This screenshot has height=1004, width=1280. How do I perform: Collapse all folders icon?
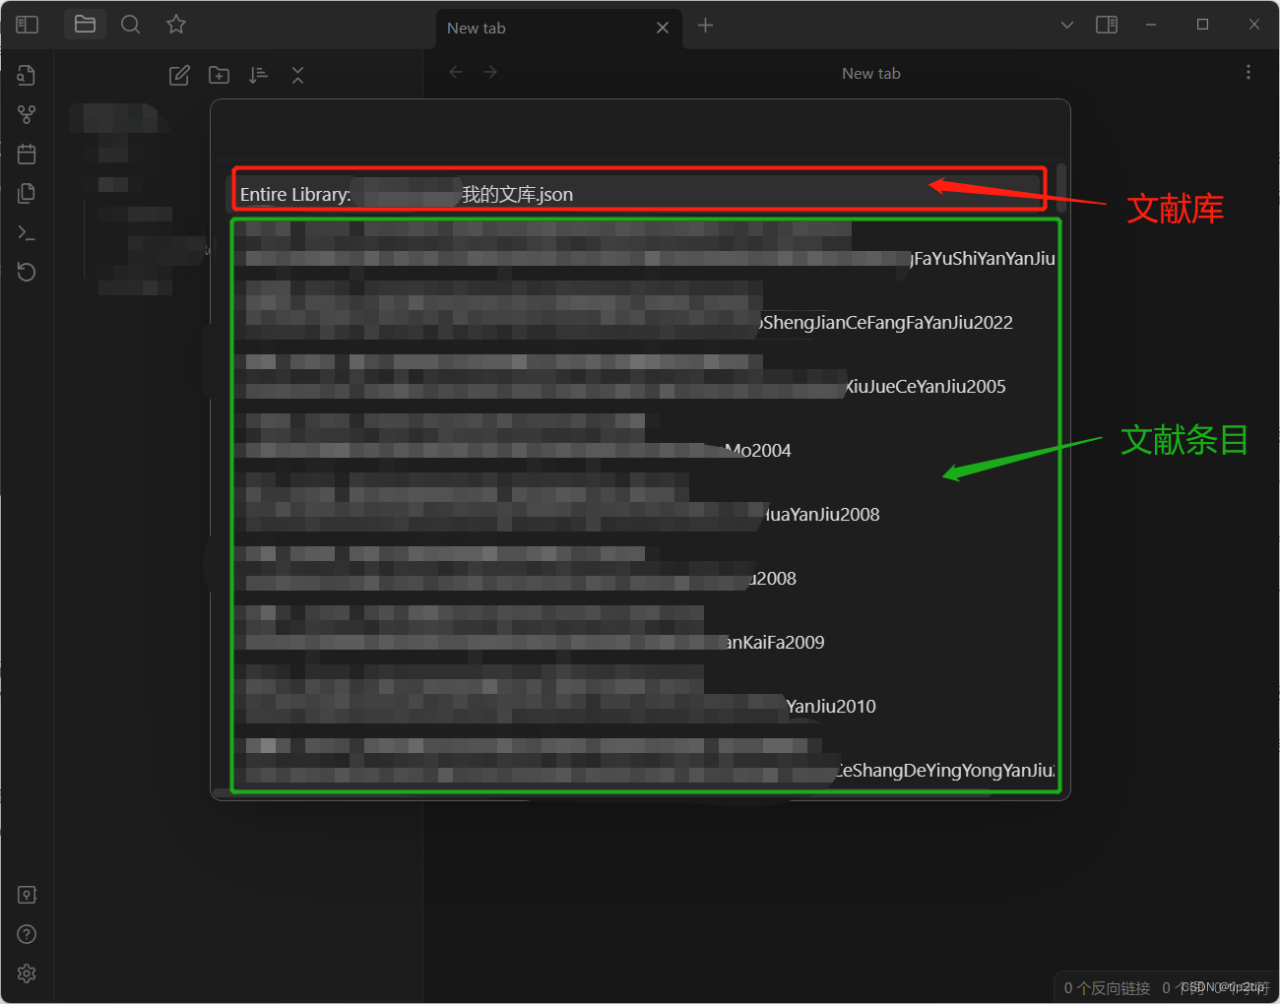tap(298, 75)
